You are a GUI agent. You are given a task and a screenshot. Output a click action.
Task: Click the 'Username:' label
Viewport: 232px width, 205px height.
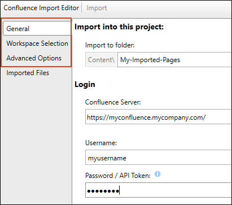[101, 143]
